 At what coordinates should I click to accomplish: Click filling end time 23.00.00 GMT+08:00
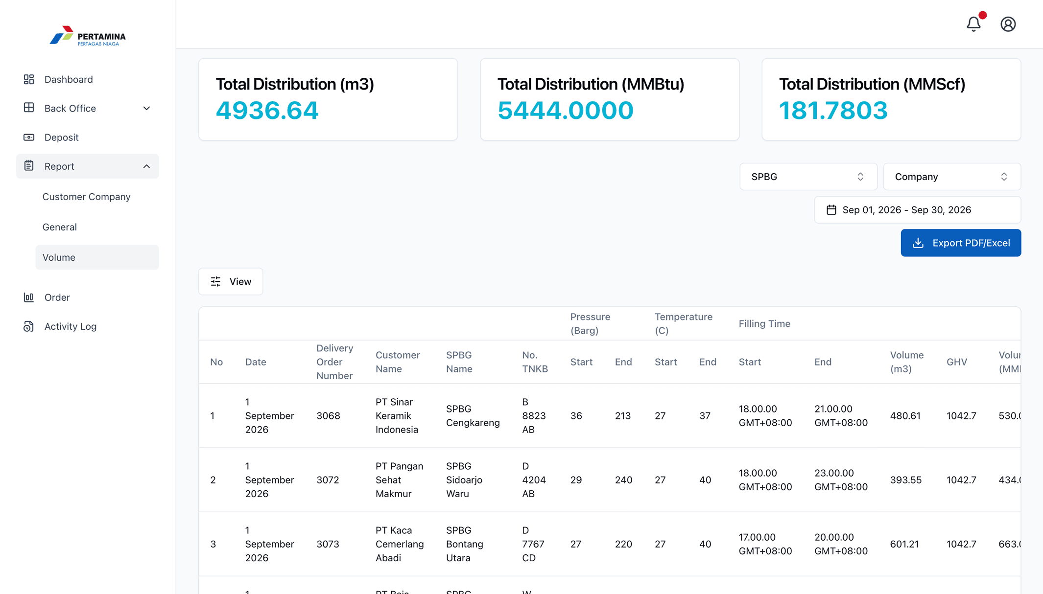point(841,480)
